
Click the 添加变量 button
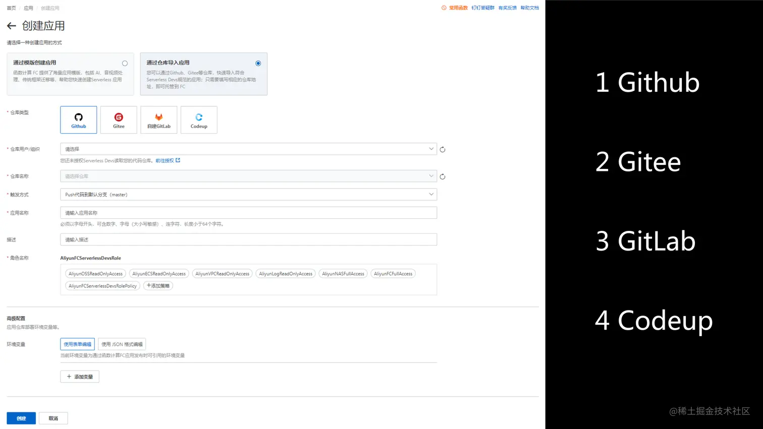pos(80,377)
